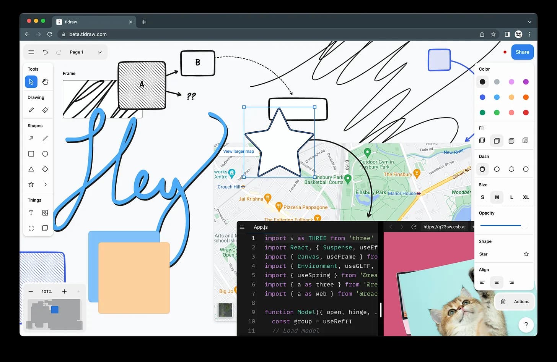This screenshot has width=557, height=362.
Task: Open the Page 1 dropdown
Action: 86,52
